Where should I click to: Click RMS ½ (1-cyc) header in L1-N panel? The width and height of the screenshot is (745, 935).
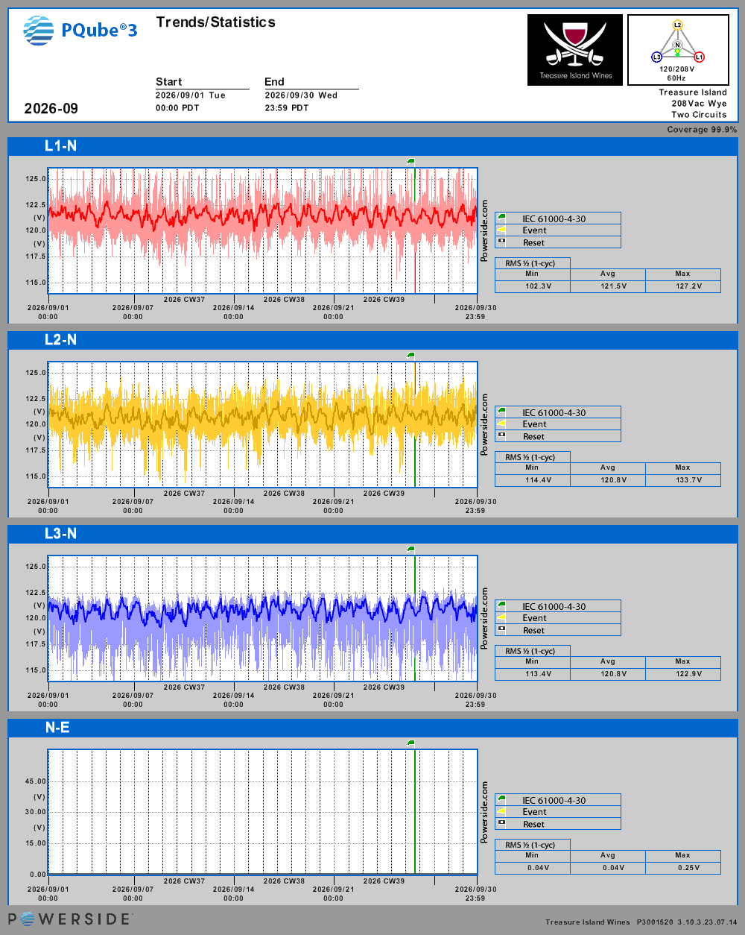(530, 263)
